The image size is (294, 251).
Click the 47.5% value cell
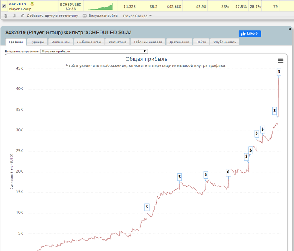(240, 7)
